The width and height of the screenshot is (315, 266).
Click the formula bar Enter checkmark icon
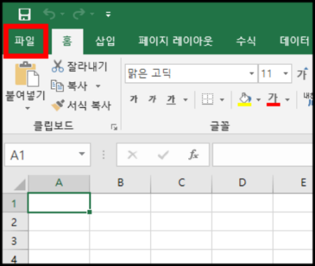coord(163,155)
